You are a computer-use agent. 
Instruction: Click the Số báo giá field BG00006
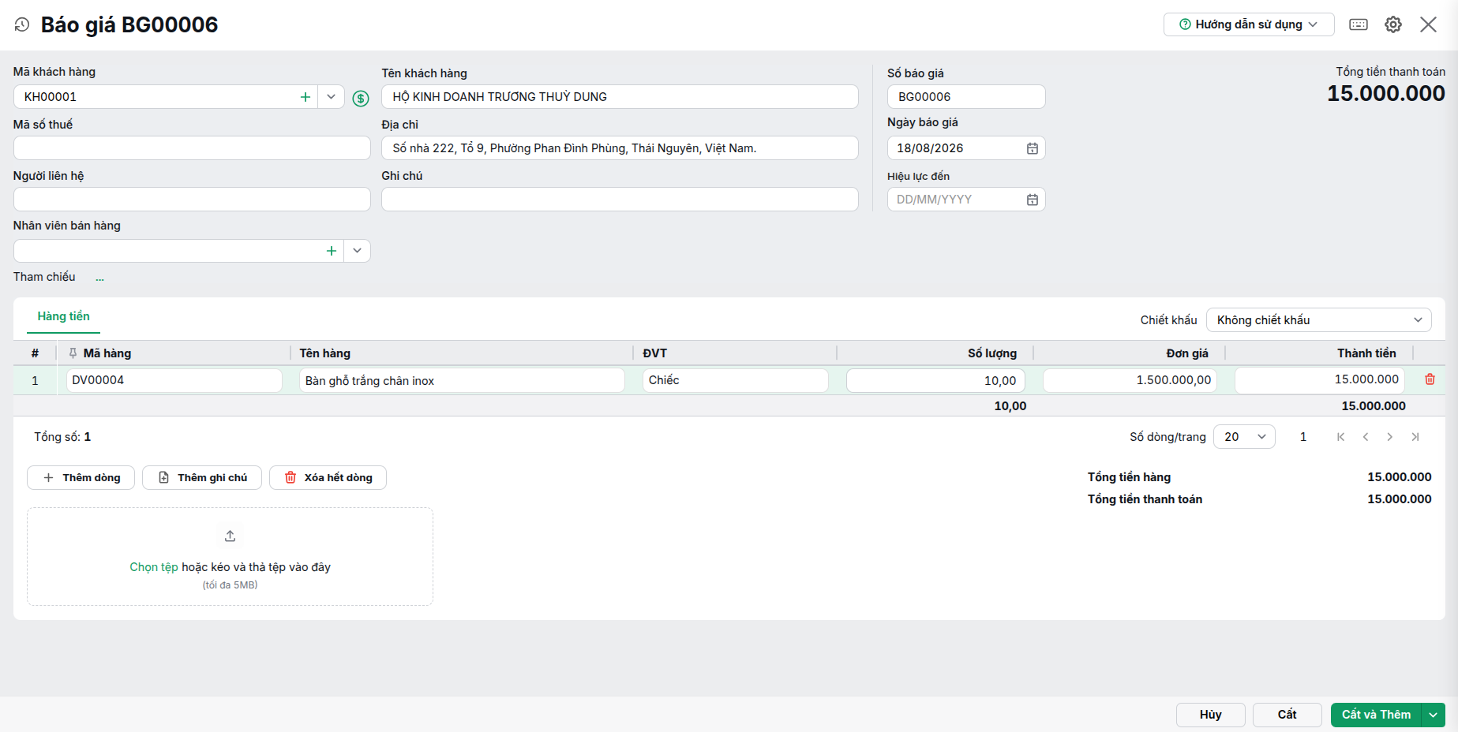[x=966, y=97]
